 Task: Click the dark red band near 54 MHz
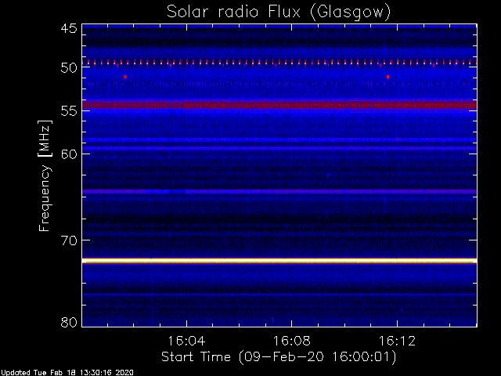click(279, 105)
